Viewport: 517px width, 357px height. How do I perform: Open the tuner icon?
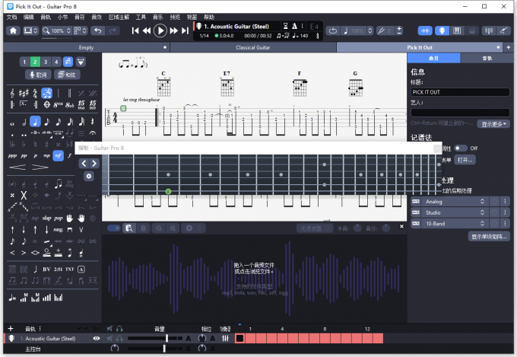click(x=489, y=30)
